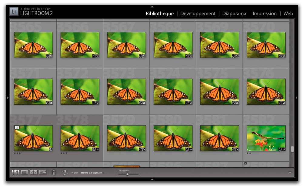Viewport: 303px width, 188px height.
Task: Show the left panel with the side arrow
Action: click(8, 98)
